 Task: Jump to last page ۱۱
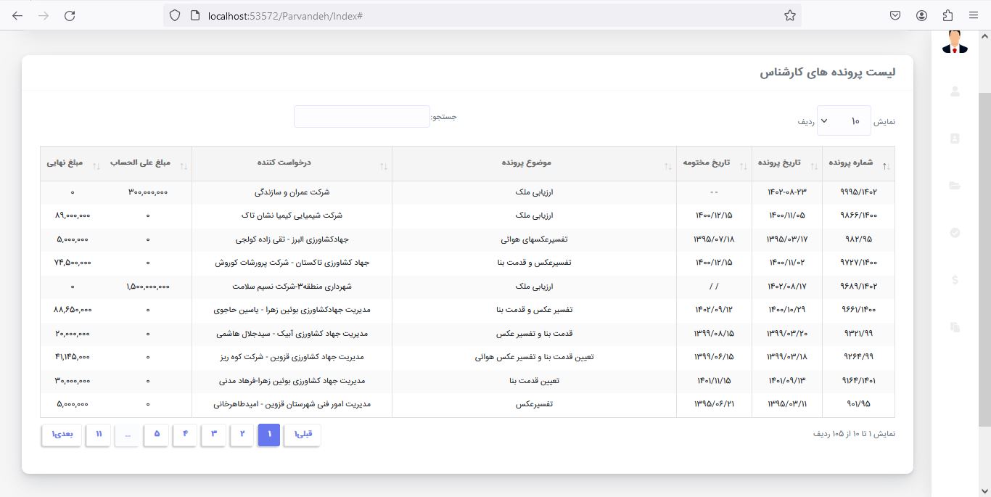pos(98,435)
